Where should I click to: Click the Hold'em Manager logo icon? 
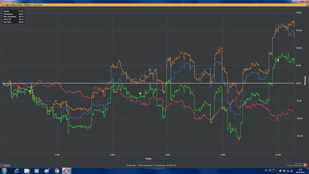[305, 165]
